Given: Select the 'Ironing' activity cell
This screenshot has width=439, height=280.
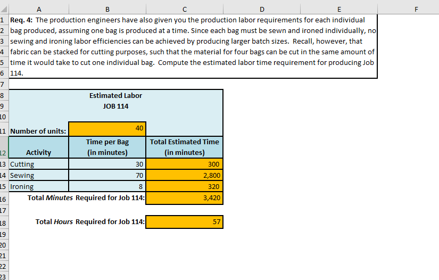Looking at the screenshot, I should (39, 186).
